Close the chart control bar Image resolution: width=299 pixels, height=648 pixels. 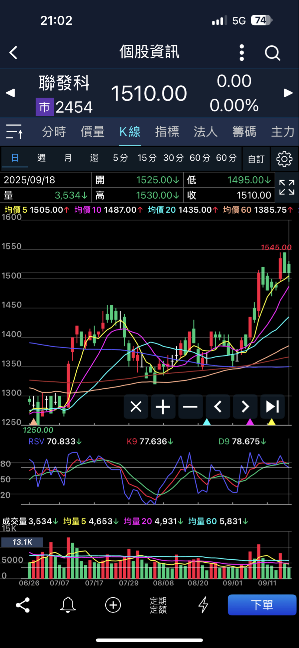pos(136,407)
